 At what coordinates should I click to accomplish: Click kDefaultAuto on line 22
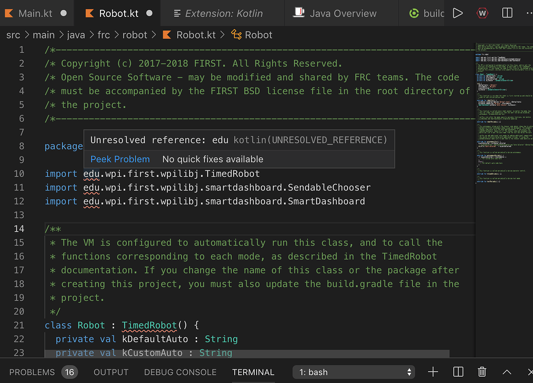[155, 339]
